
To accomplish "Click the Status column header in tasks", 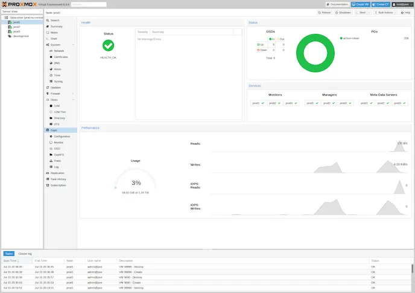I will point(390,261).
